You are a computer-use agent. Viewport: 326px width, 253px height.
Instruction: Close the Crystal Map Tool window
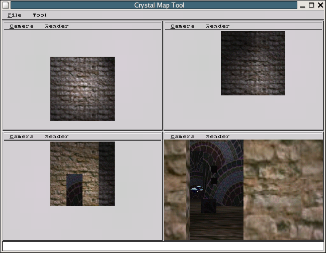320,5
